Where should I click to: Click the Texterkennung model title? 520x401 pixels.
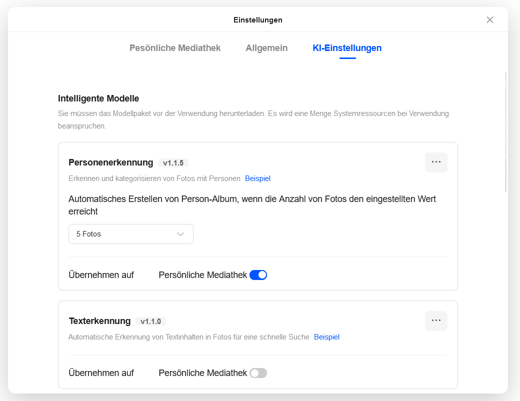(100, 321)
